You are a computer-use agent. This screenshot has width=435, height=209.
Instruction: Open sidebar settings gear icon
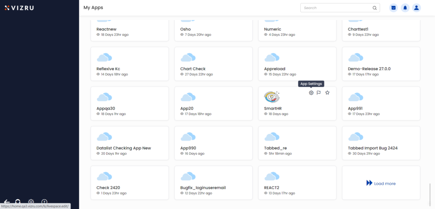(x=31, y=202)
